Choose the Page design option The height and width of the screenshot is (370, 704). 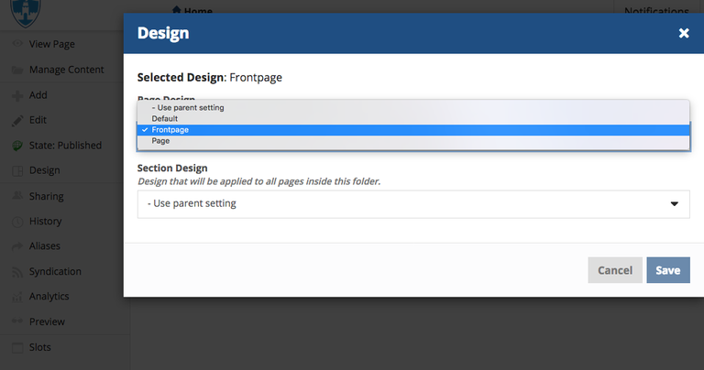(413, 141)
